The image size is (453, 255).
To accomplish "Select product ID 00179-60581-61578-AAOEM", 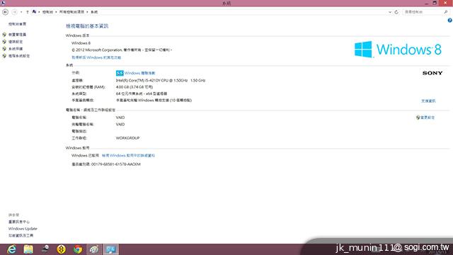I will pos(116,164).
